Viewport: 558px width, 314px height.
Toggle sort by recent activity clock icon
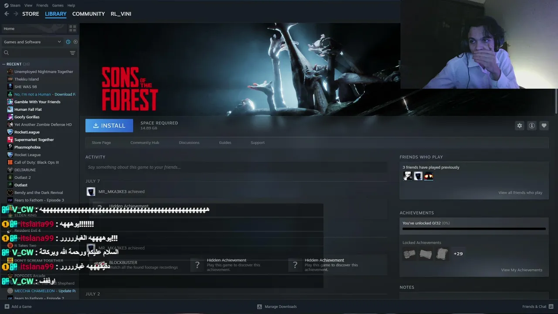point(68,42)
